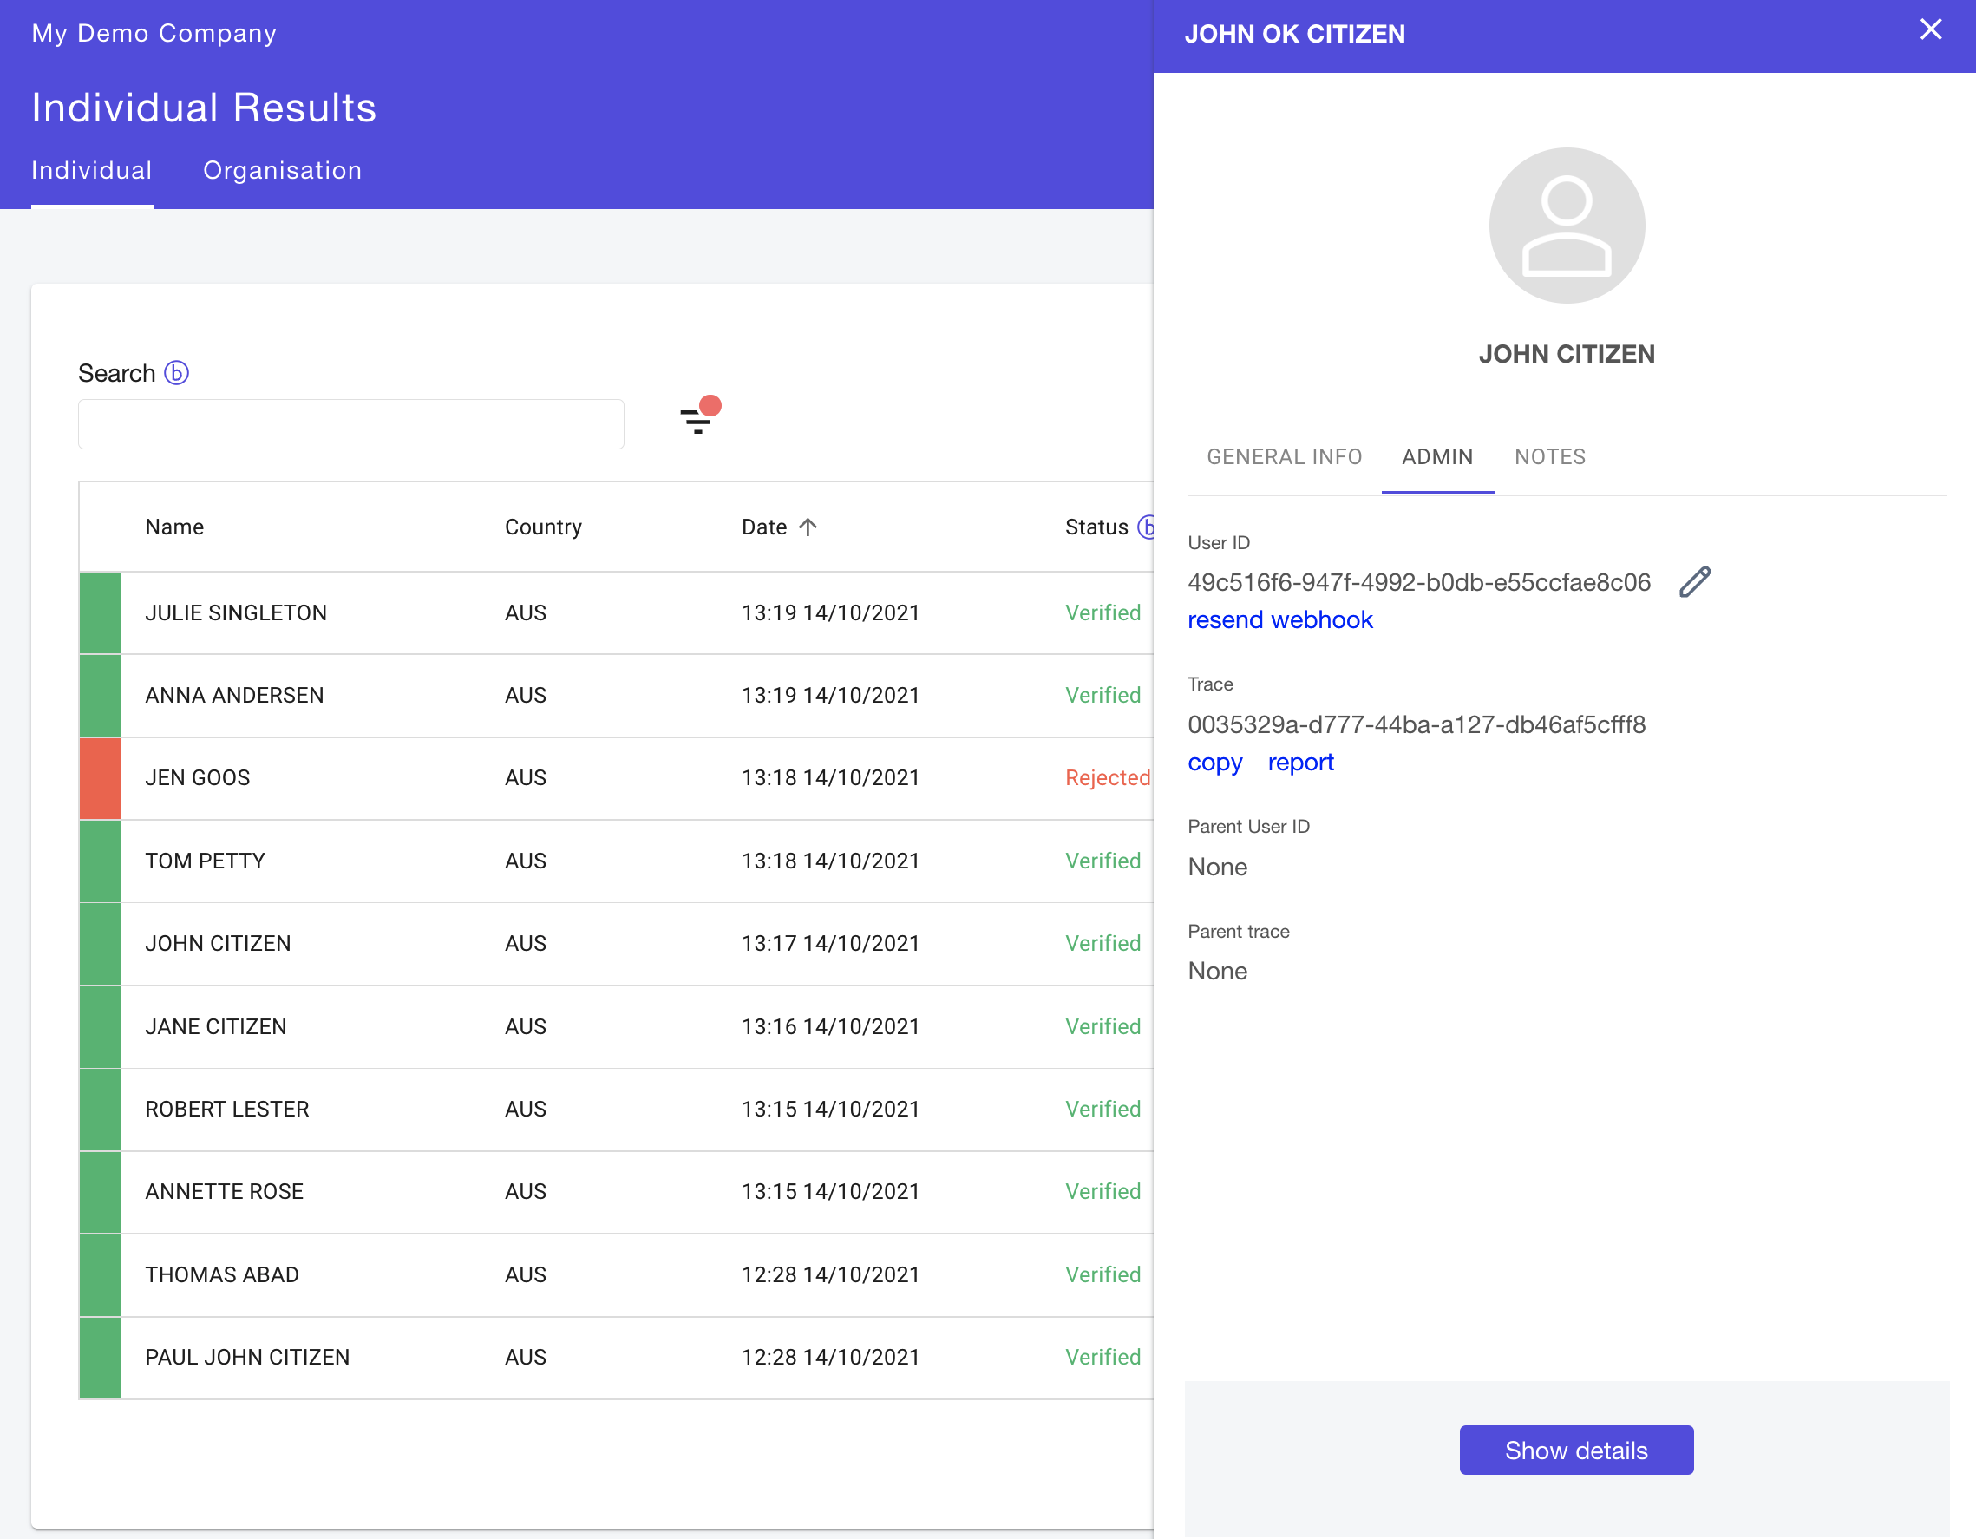Open the trace report link
Viewport: 1976px width, 1539px height.
coord(1300,763)
